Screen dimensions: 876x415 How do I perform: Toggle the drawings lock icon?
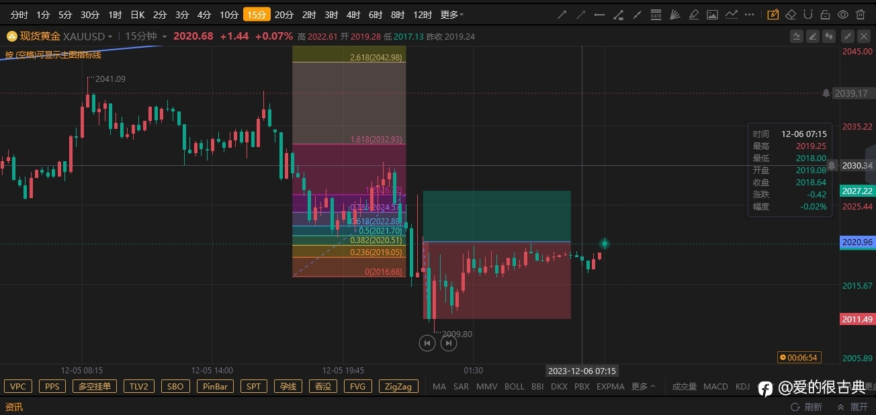point(826,15)
